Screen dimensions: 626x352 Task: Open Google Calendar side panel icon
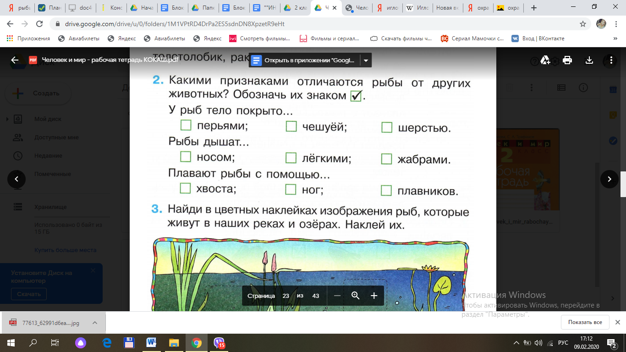[x=613, y=89]
